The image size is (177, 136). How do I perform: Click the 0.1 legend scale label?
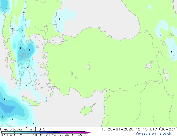3,135
